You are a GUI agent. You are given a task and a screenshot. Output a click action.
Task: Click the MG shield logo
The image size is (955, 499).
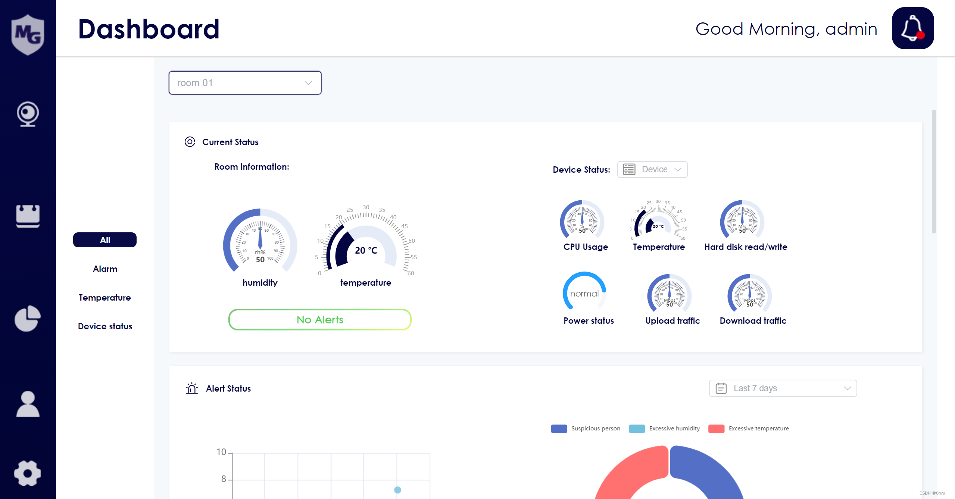pyautogui.click(x=28, y=35)
